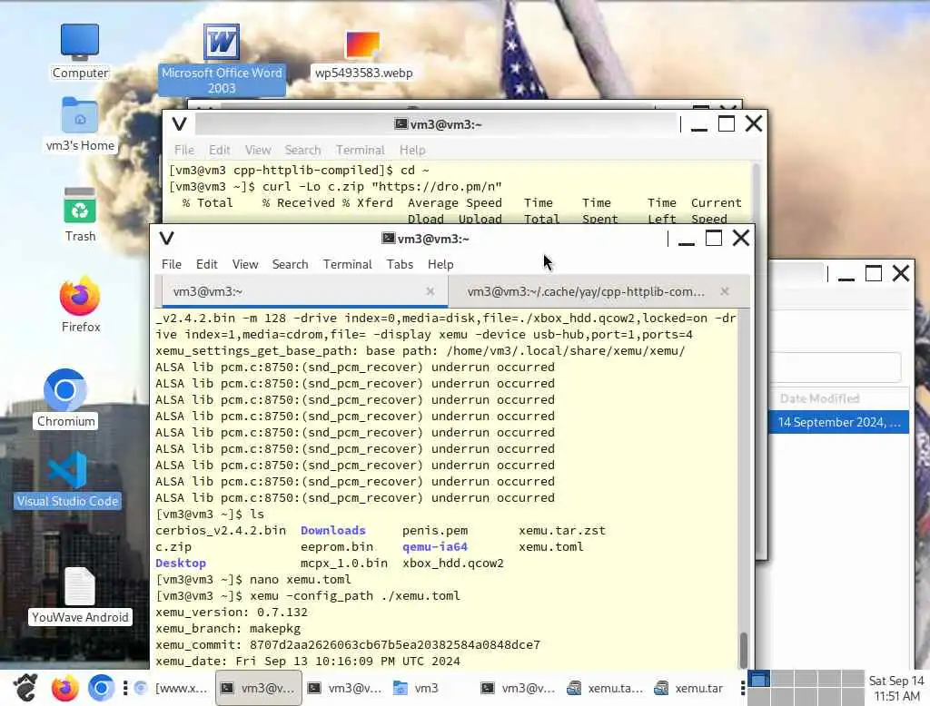The image size is (930, 706).
Task: Launch Chromium from the desktop
Action: tap(65, 398)
